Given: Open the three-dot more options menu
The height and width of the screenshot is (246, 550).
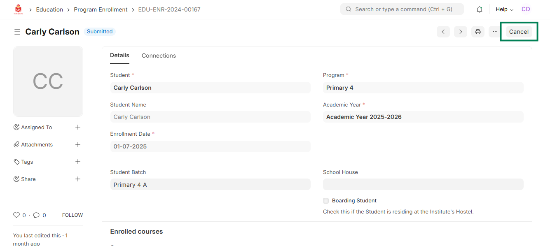Looking at the screenshot, I should pyautogui.click(x=495, y=32).
